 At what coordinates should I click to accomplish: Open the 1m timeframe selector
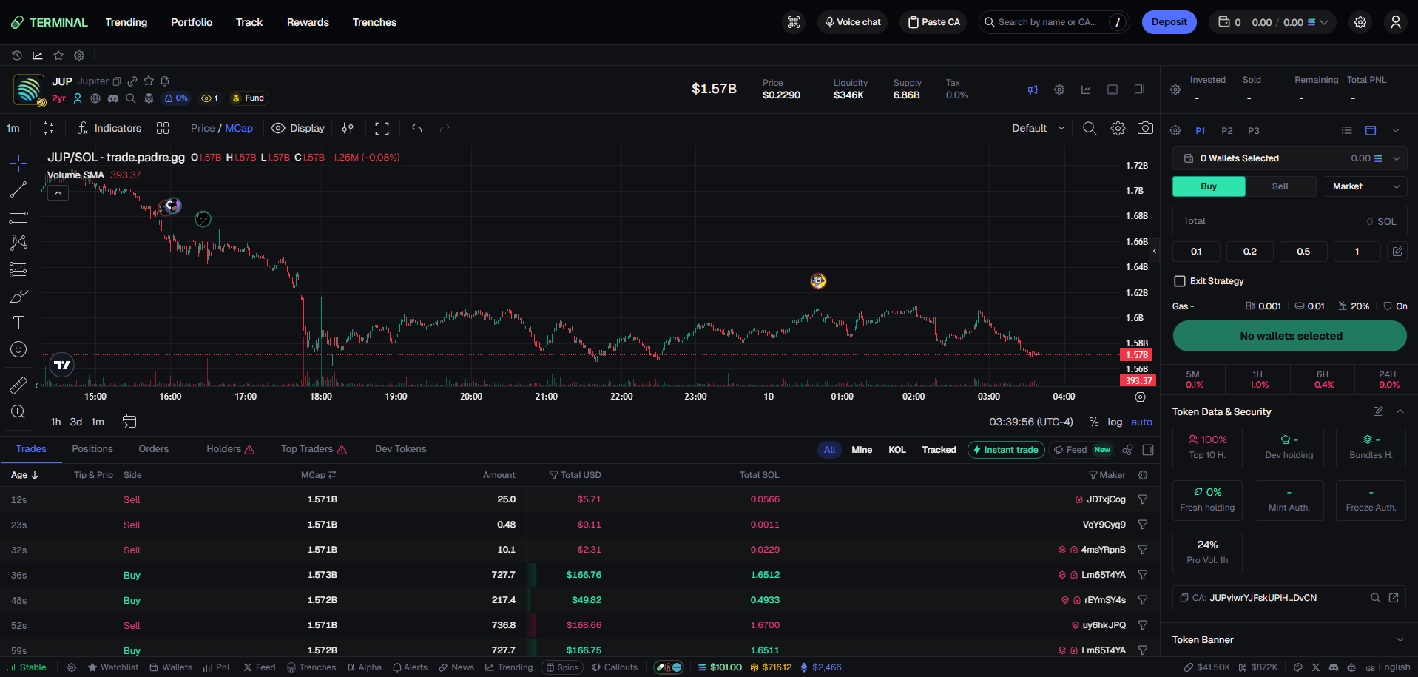[x=13, y=128]
